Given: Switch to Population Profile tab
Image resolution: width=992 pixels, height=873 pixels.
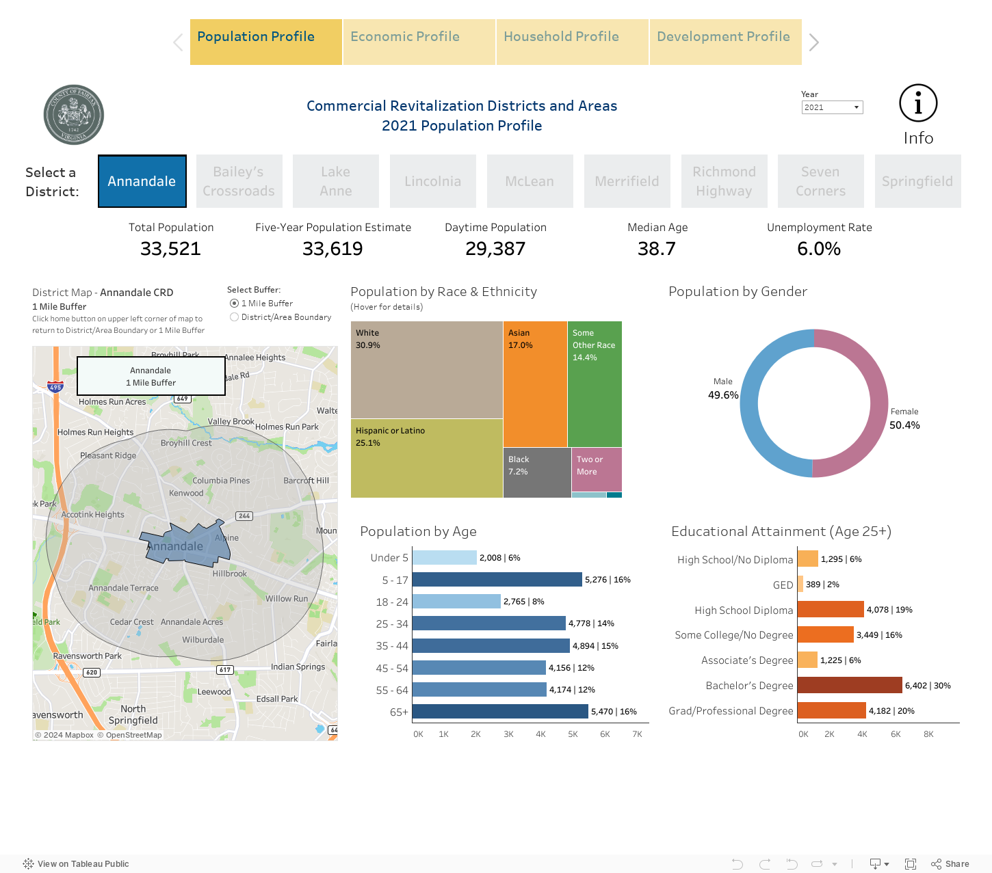Looking at the screenshot, I should [266, 42].
